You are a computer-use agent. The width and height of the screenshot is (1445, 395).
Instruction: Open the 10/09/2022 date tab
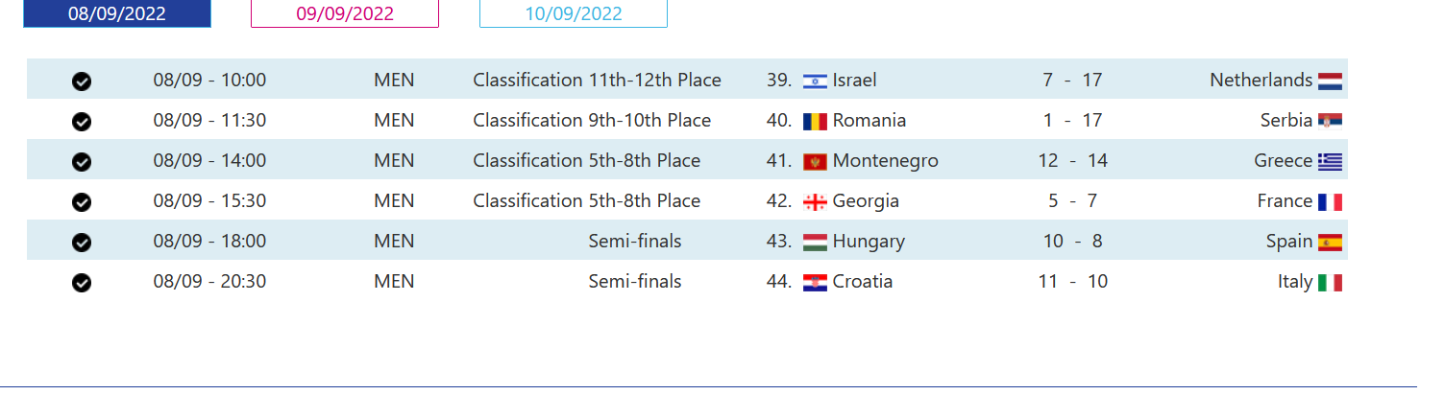573,13
